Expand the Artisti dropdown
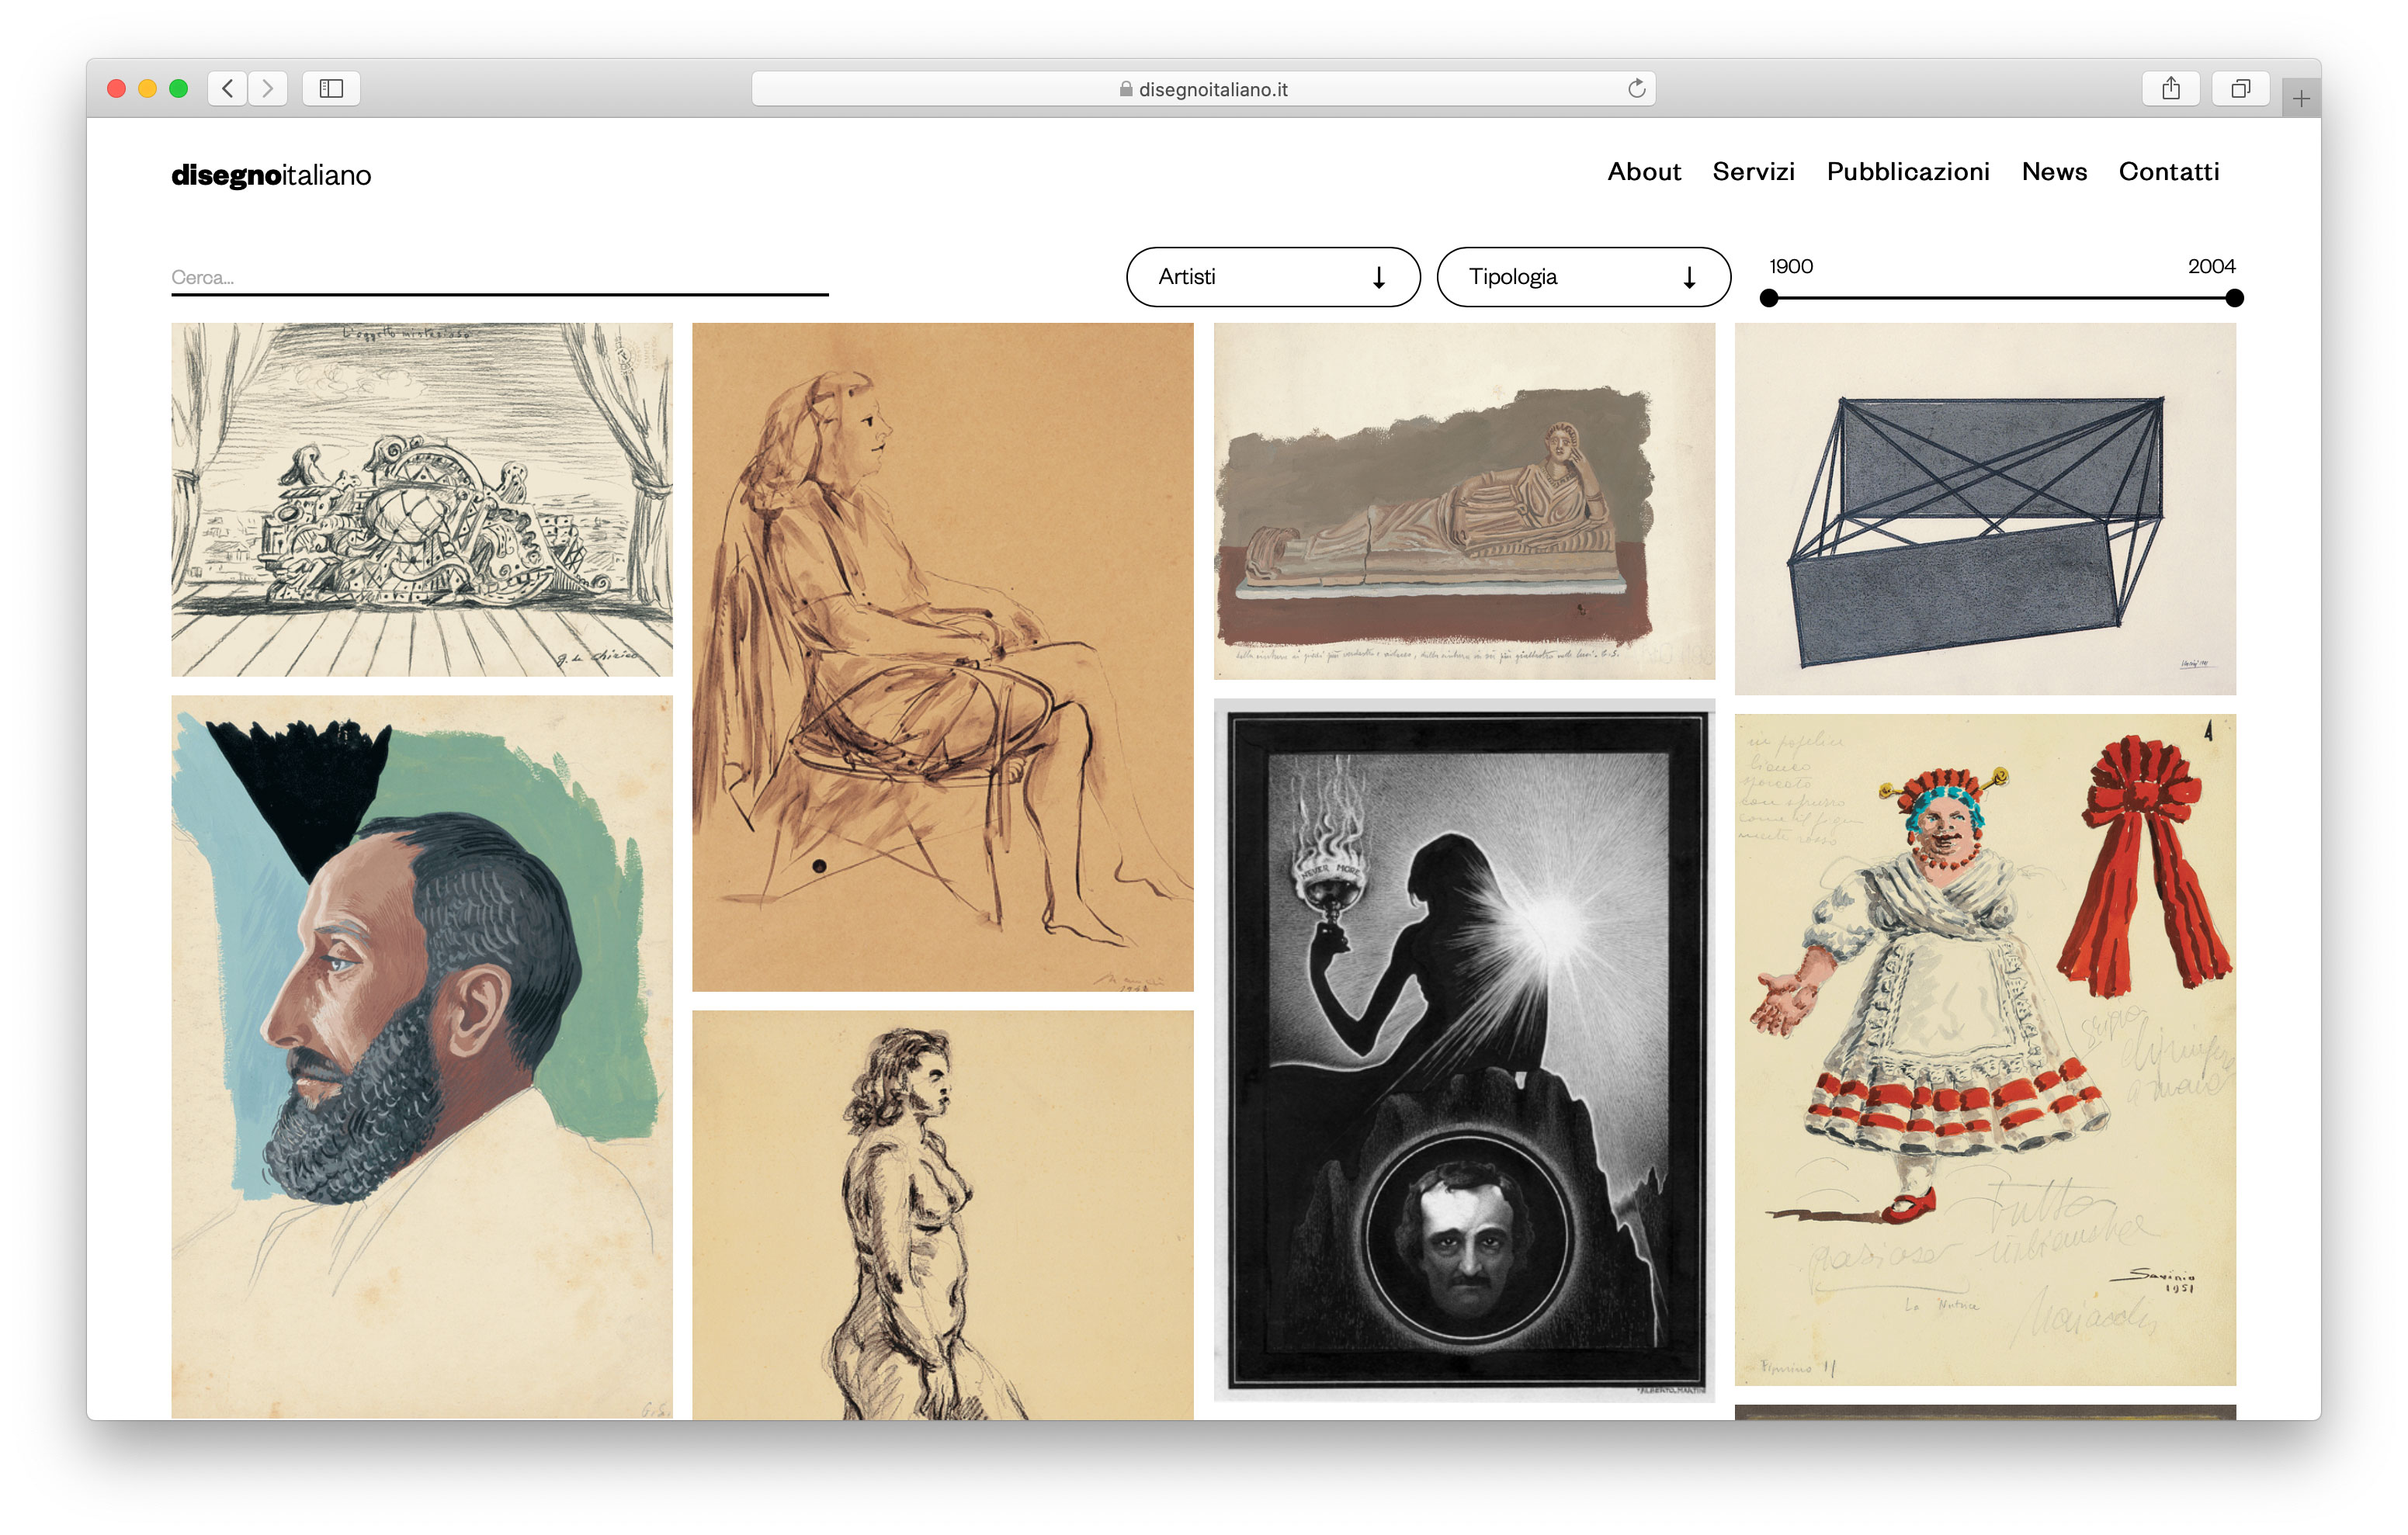The width and height of the screenshot is (2408, 1535). click(x=1273, y=277)
